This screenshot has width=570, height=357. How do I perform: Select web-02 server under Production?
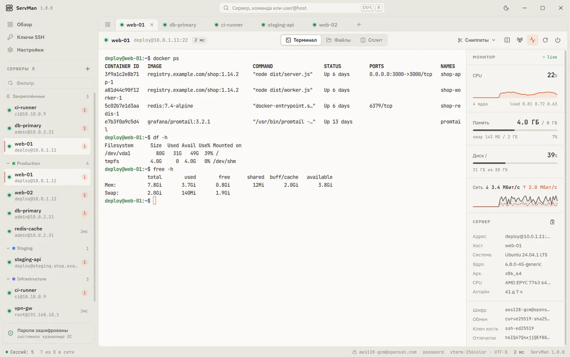click(x=47, y=195)
